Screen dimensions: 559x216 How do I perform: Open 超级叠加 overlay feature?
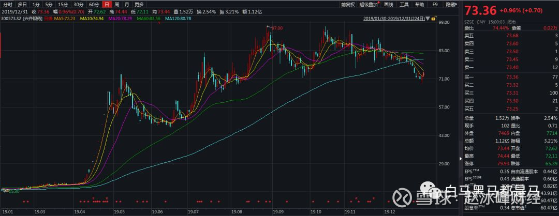click(369, 5)
